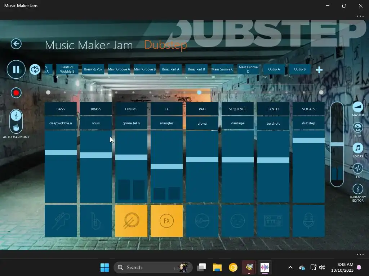Select the Outro A part
Screen dimensions: 369x276
[274, 69]
